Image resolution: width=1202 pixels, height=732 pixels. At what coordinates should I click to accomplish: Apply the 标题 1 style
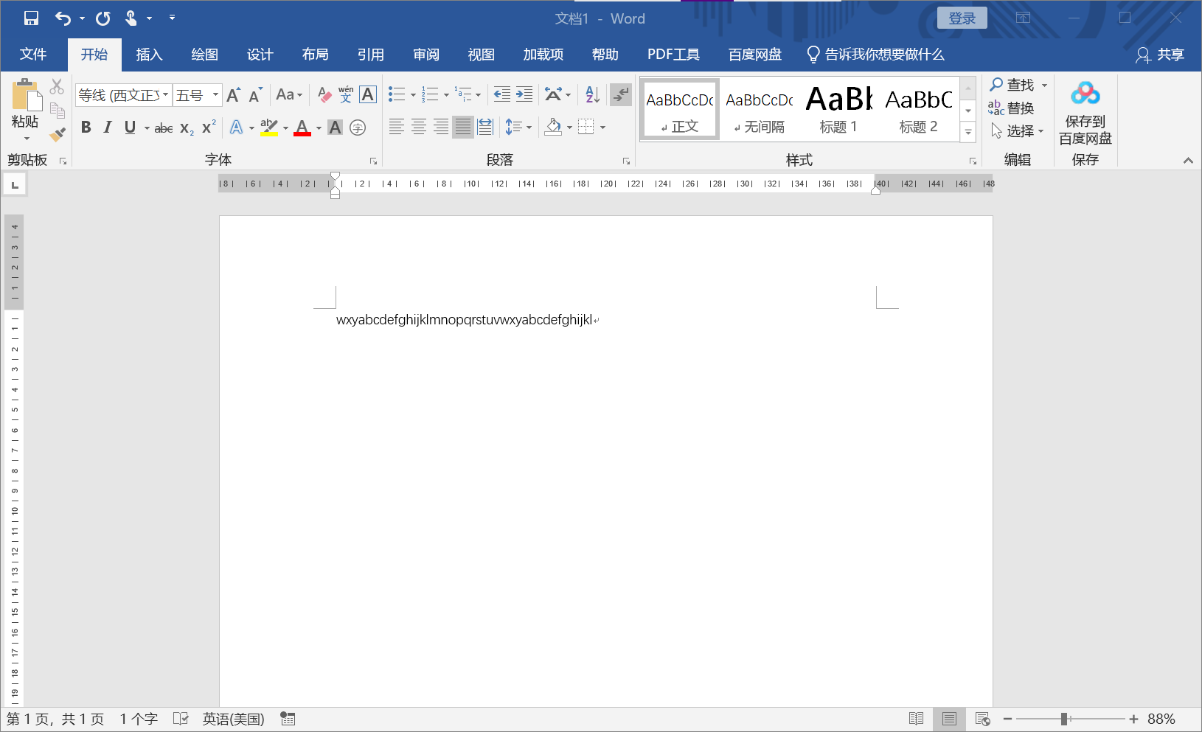pos(838,108)
